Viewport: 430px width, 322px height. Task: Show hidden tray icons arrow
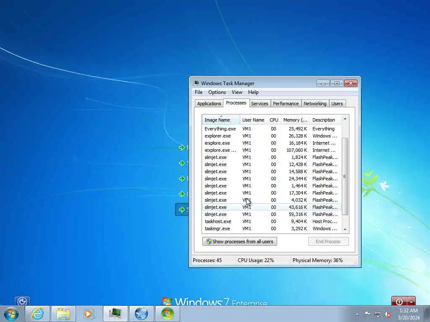[357, 314]
